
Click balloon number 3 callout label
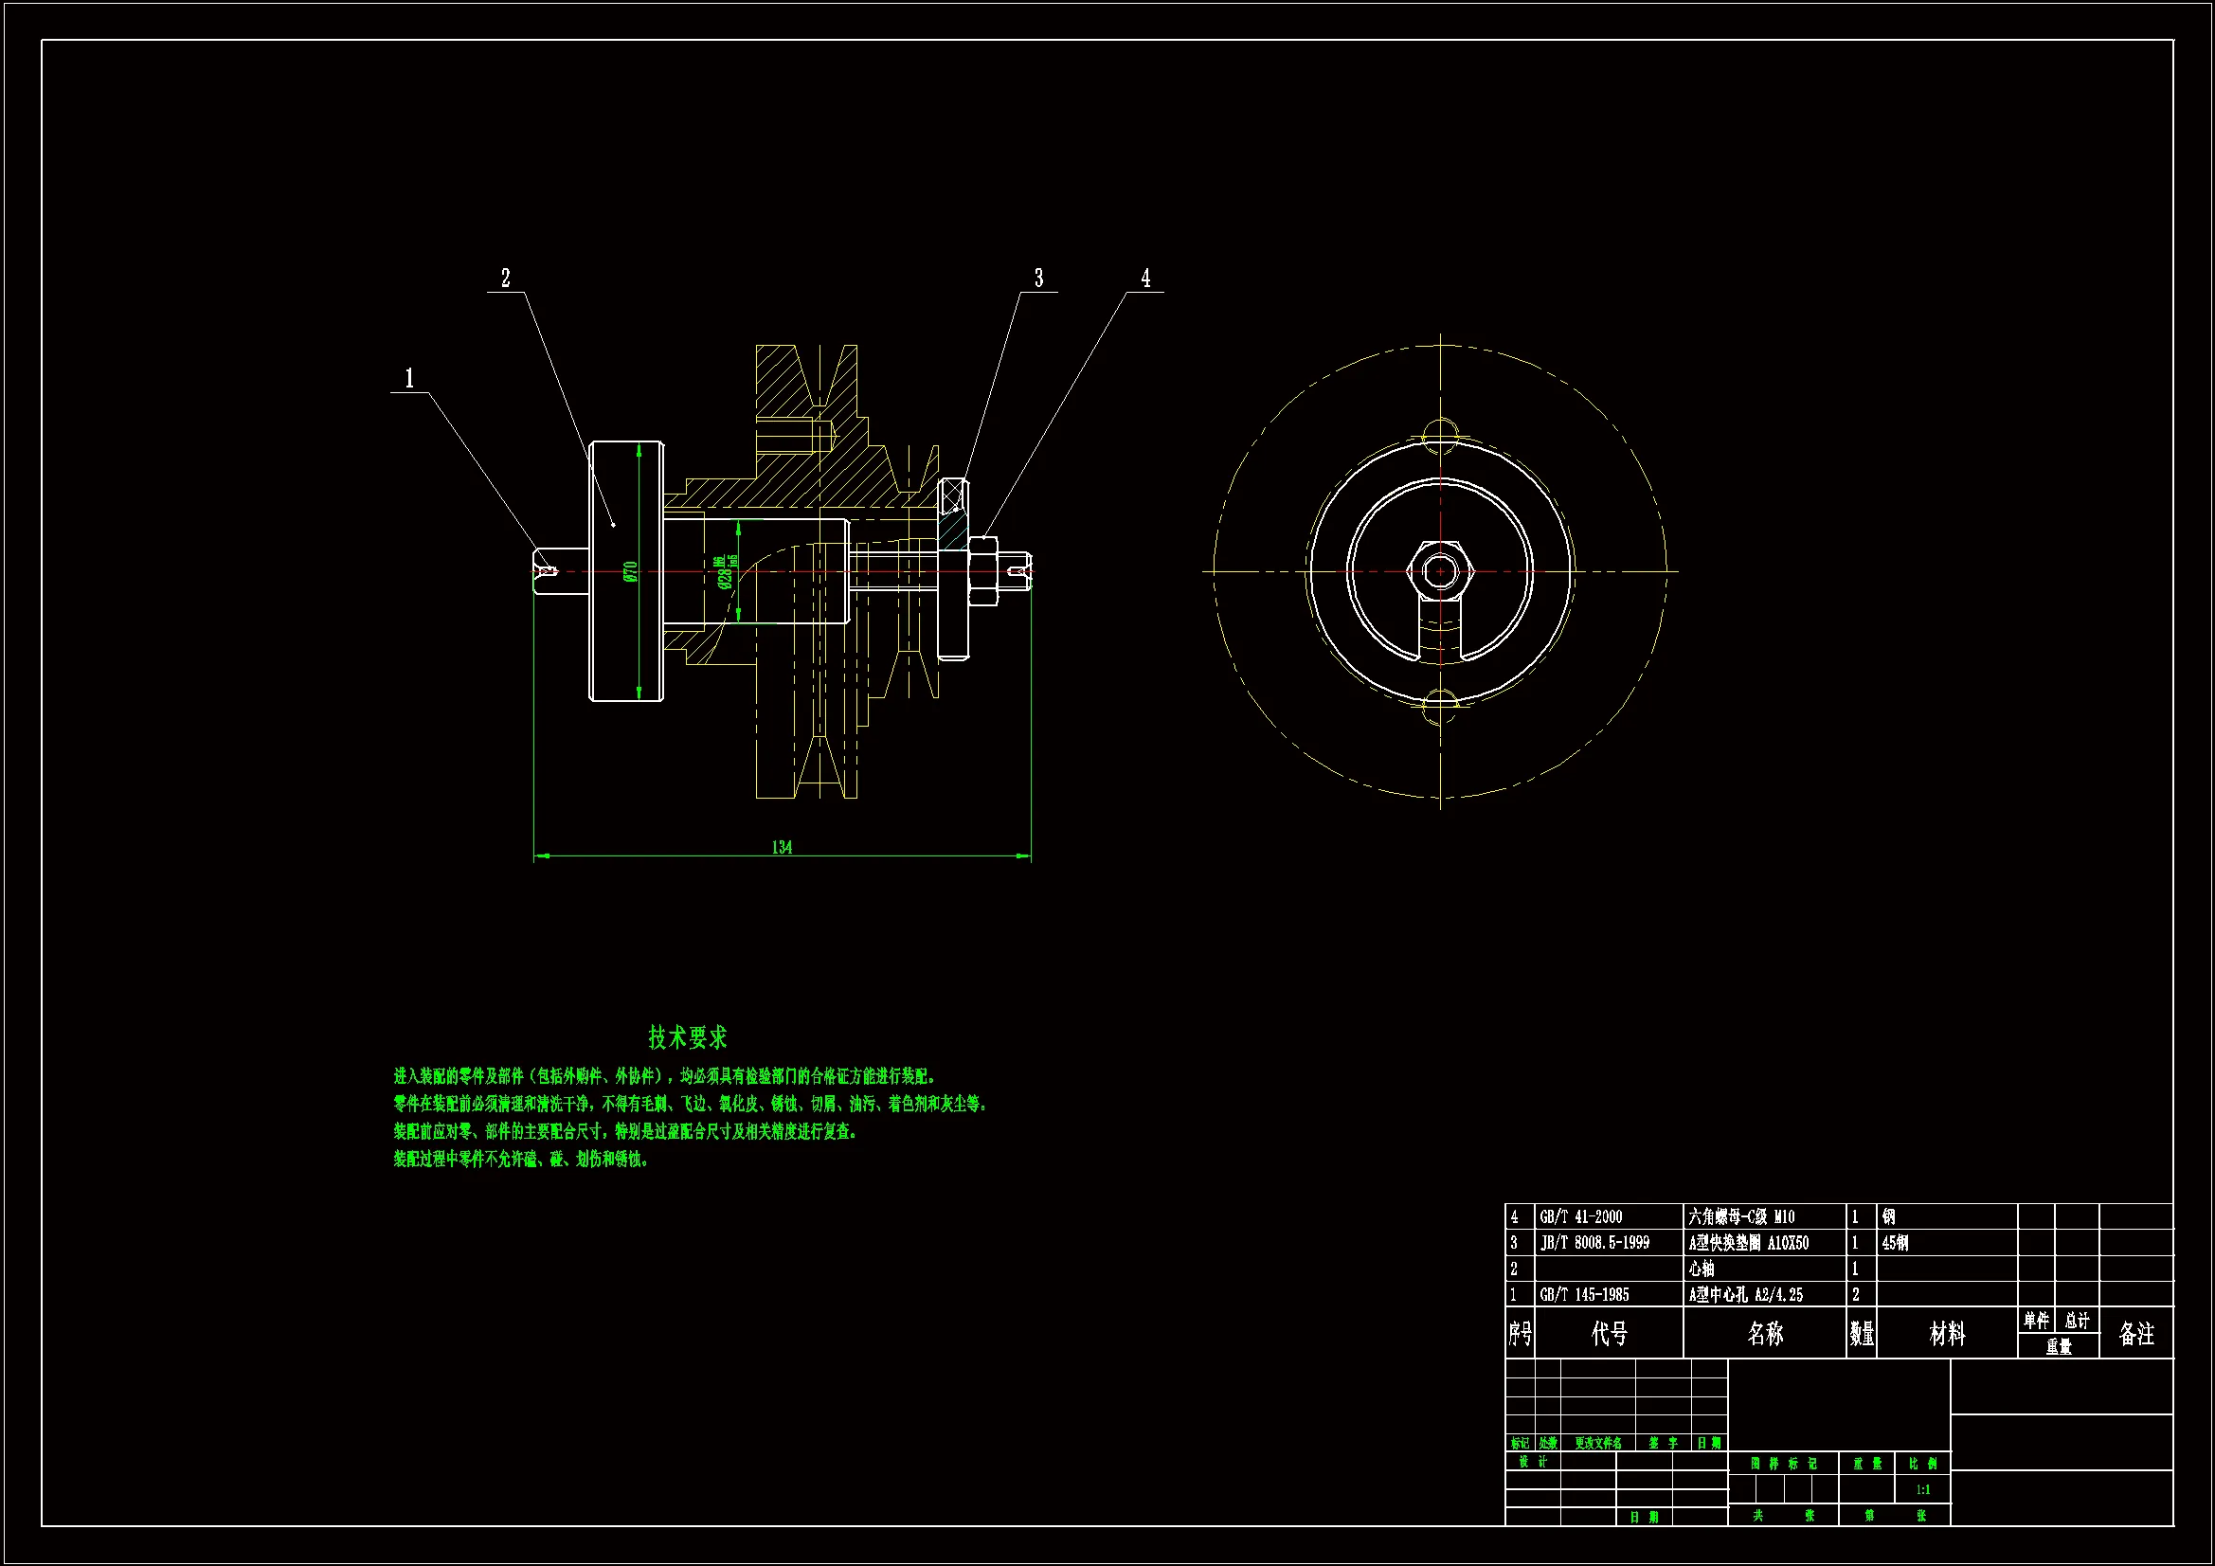(1039, 278)
